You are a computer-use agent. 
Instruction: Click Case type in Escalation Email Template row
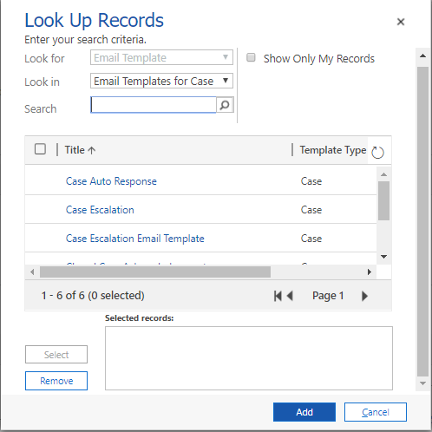tap(311, 239)
